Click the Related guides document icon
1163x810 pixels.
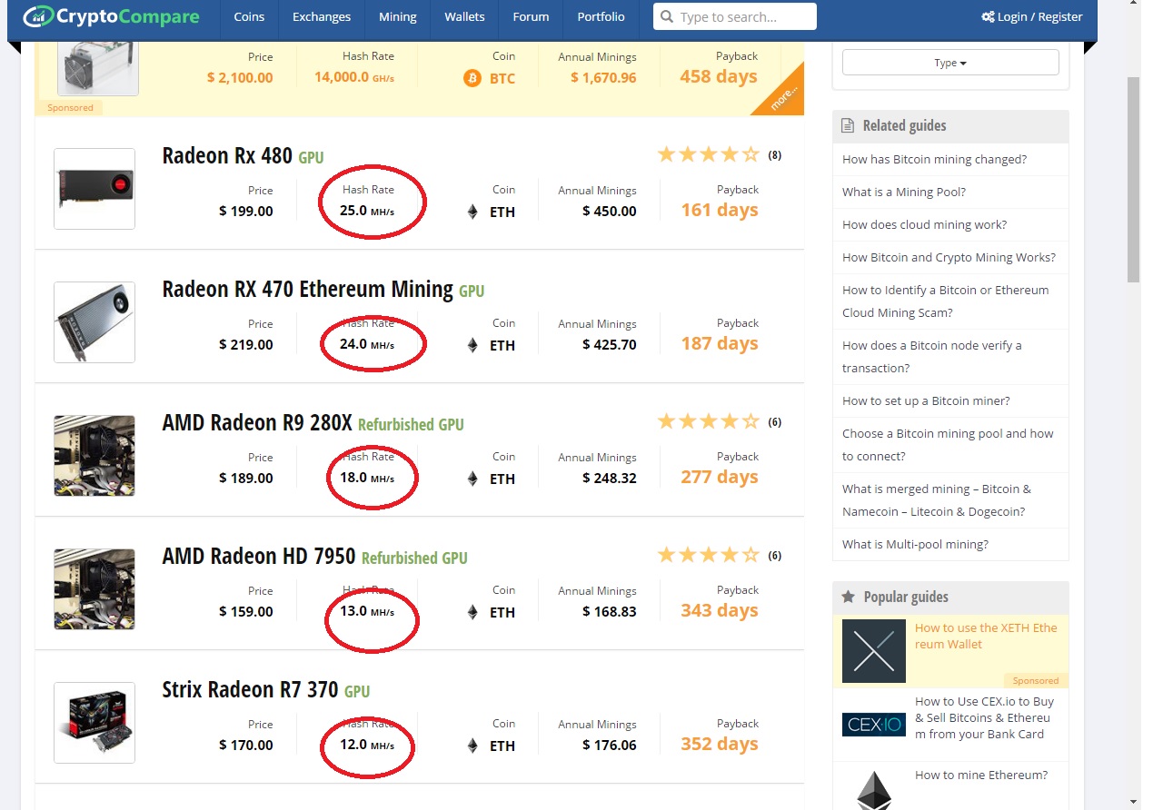coord(848,126)
